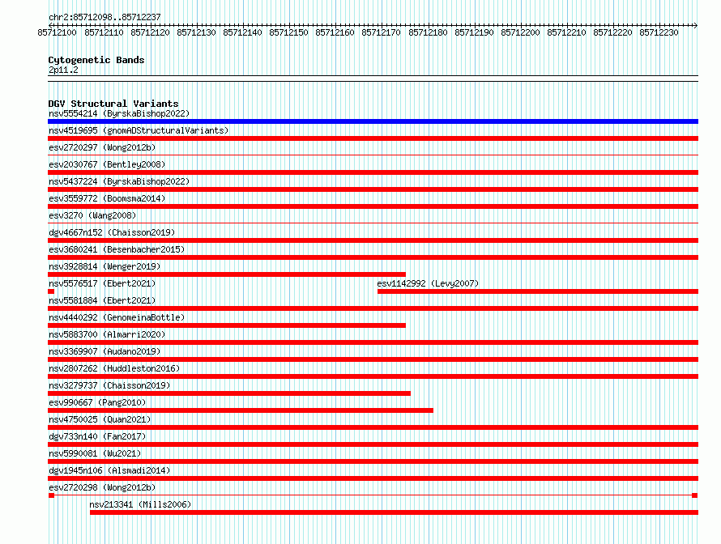The image size is (721, 544).
Task: Click the nsv5554214 (ByrskaBishop2022) label
Action: click(x=118, y=113)
